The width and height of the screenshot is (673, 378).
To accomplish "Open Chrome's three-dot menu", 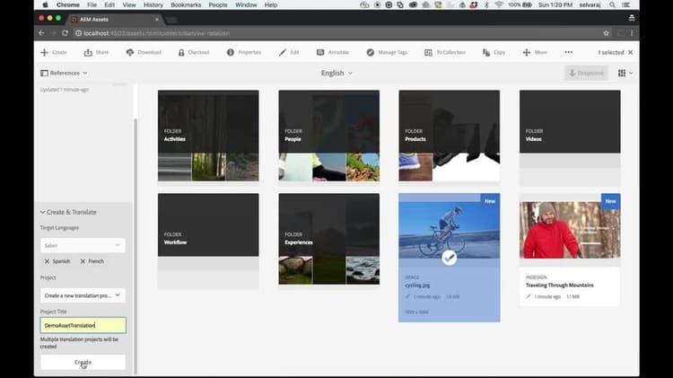I will pyautogui.click(x=632, y=33).
